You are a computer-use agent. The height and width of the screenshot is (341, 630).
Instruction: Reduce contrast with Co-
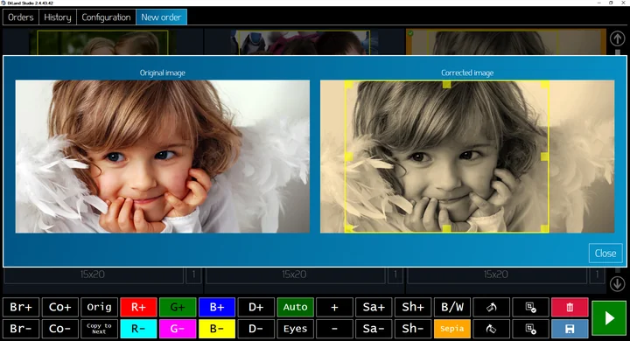[59, 329]
